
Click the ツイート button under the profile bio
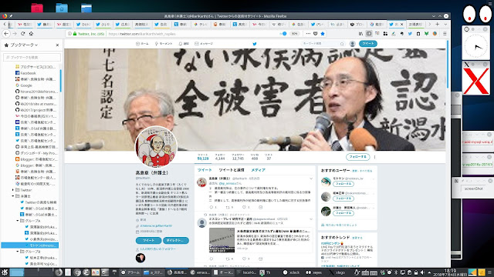[148, 240]
